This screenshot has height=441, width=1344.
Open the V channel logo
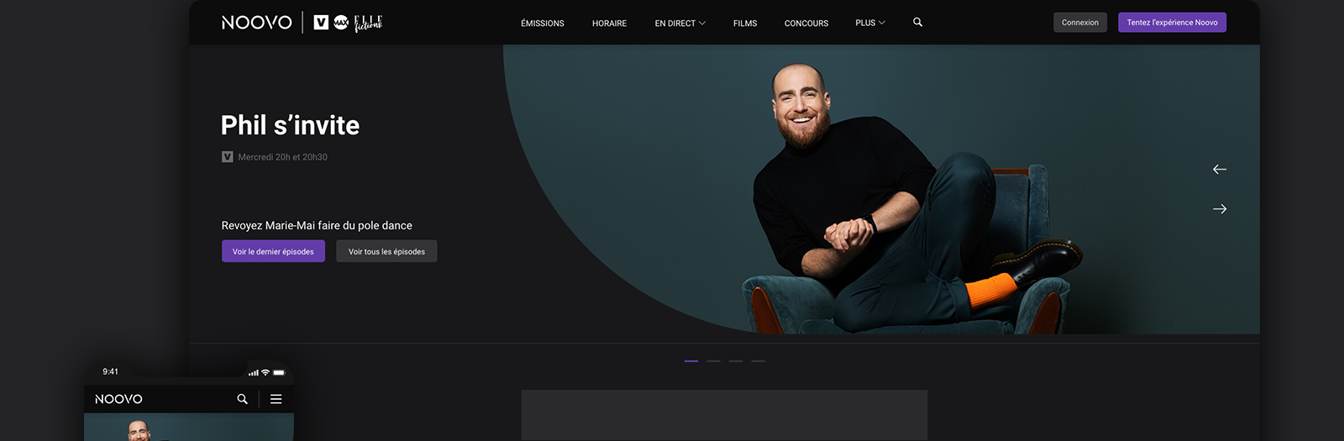click(x=321, y=23)
